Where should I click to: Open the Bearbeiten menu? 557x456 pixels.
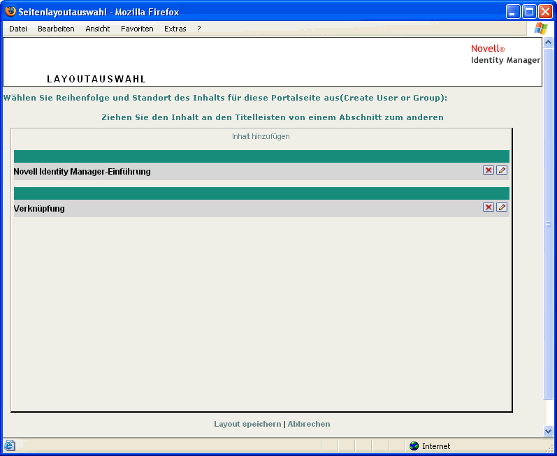pyautogui.click(x=56, y=29)
